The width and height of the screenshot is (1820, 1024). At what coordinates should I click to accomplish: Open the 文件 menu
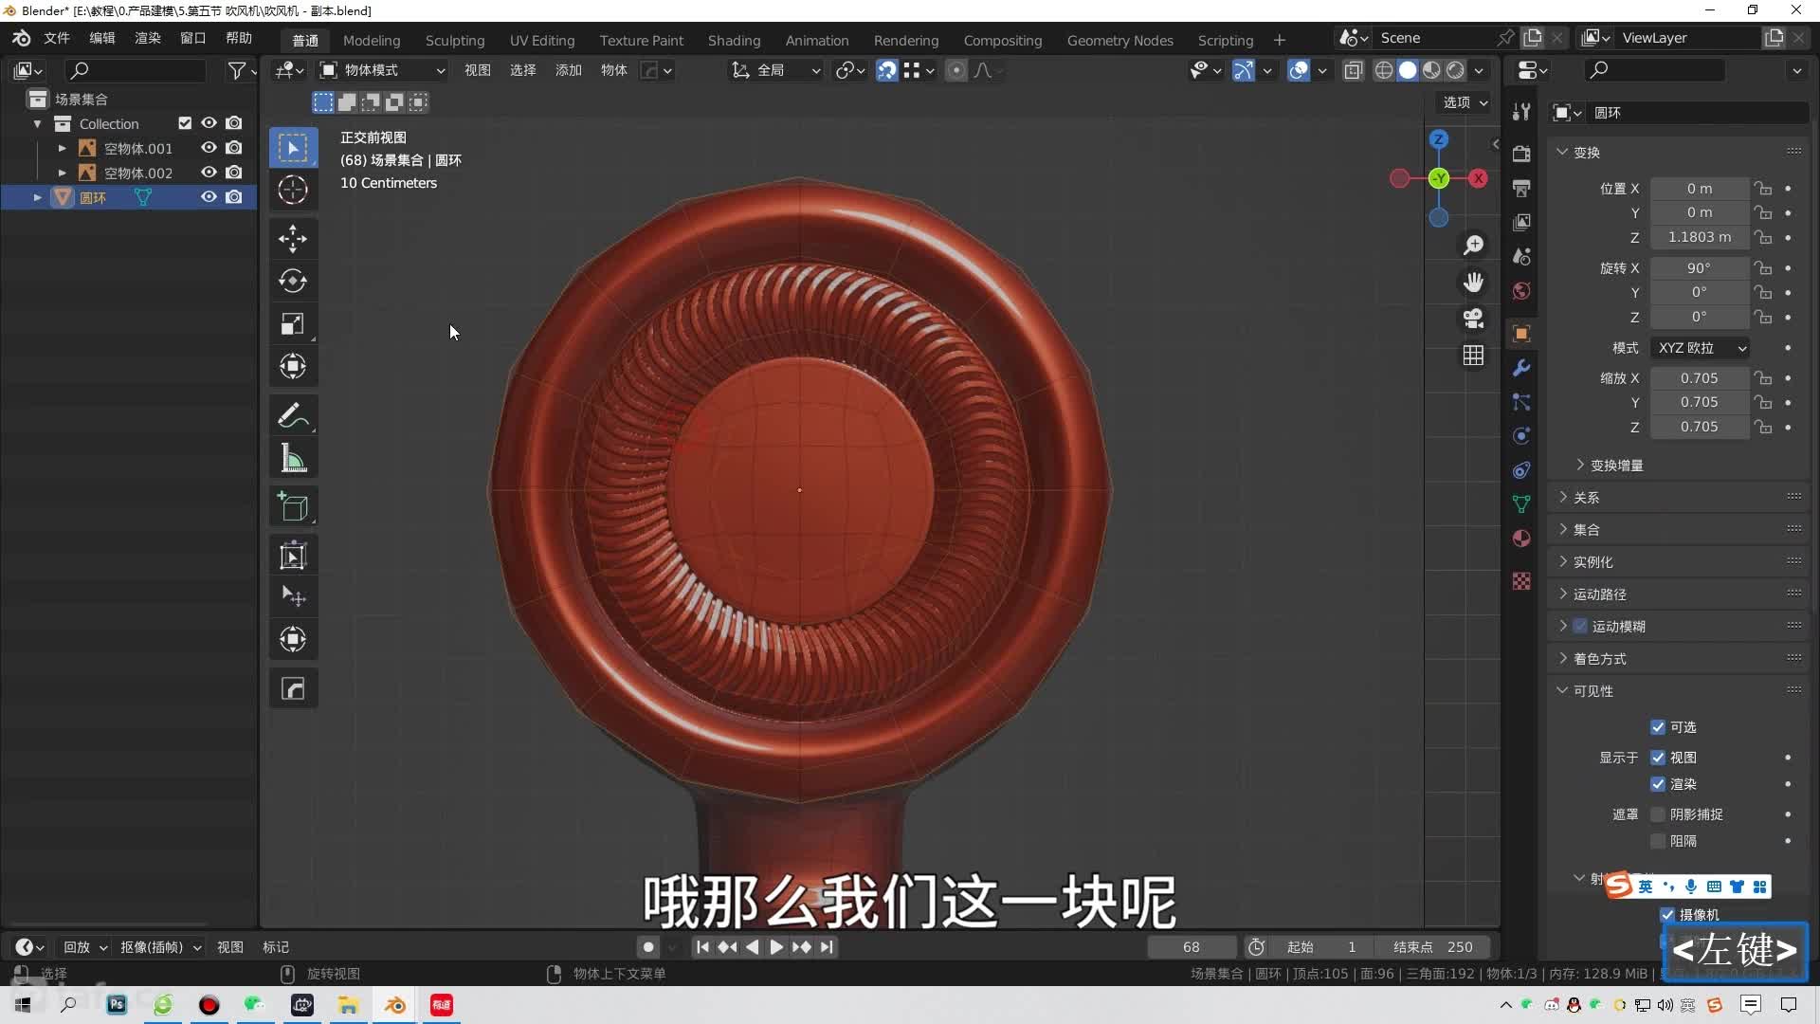point(57,38)
